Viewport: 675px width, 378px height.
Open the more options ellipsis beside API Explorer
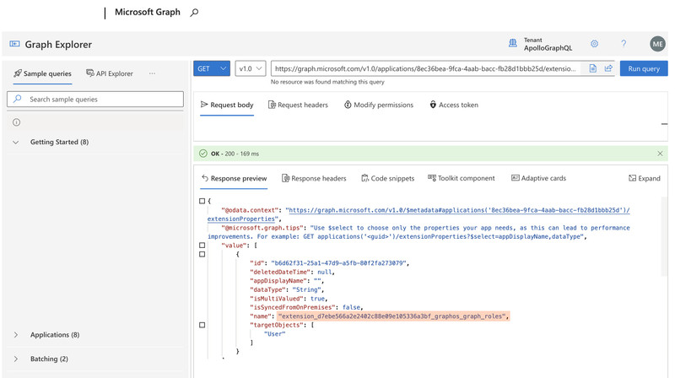(x=152, y=73)
